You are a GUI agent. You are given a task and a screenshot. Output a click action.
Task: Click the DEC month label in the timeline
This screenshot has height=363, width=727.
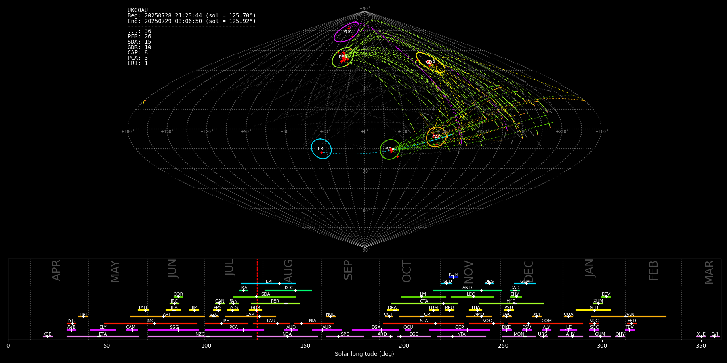pyautogui.click(x=529, y=270)
